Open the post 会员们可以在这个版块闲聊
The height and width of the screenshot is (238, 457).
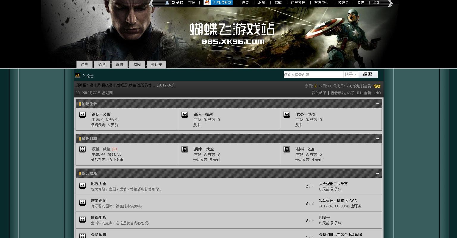(340, 235)
